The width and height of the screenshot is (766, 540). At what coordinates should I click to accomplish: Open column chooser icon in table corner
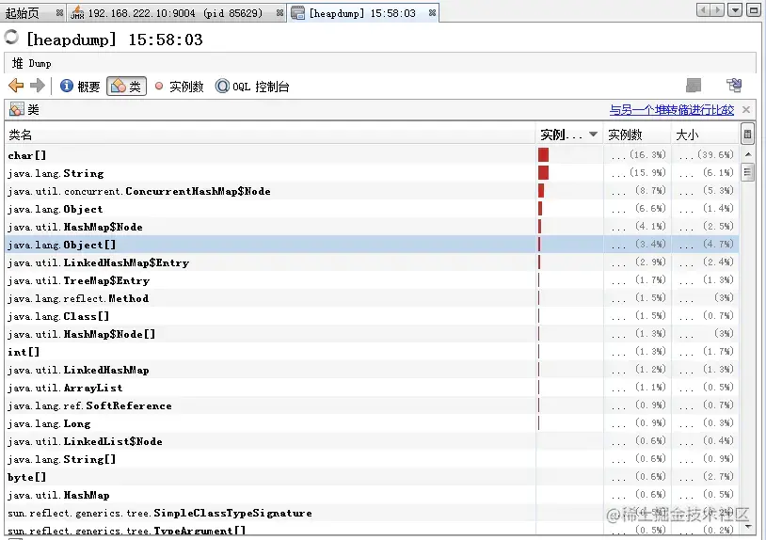pyautogui.click(x=747, y=135)
